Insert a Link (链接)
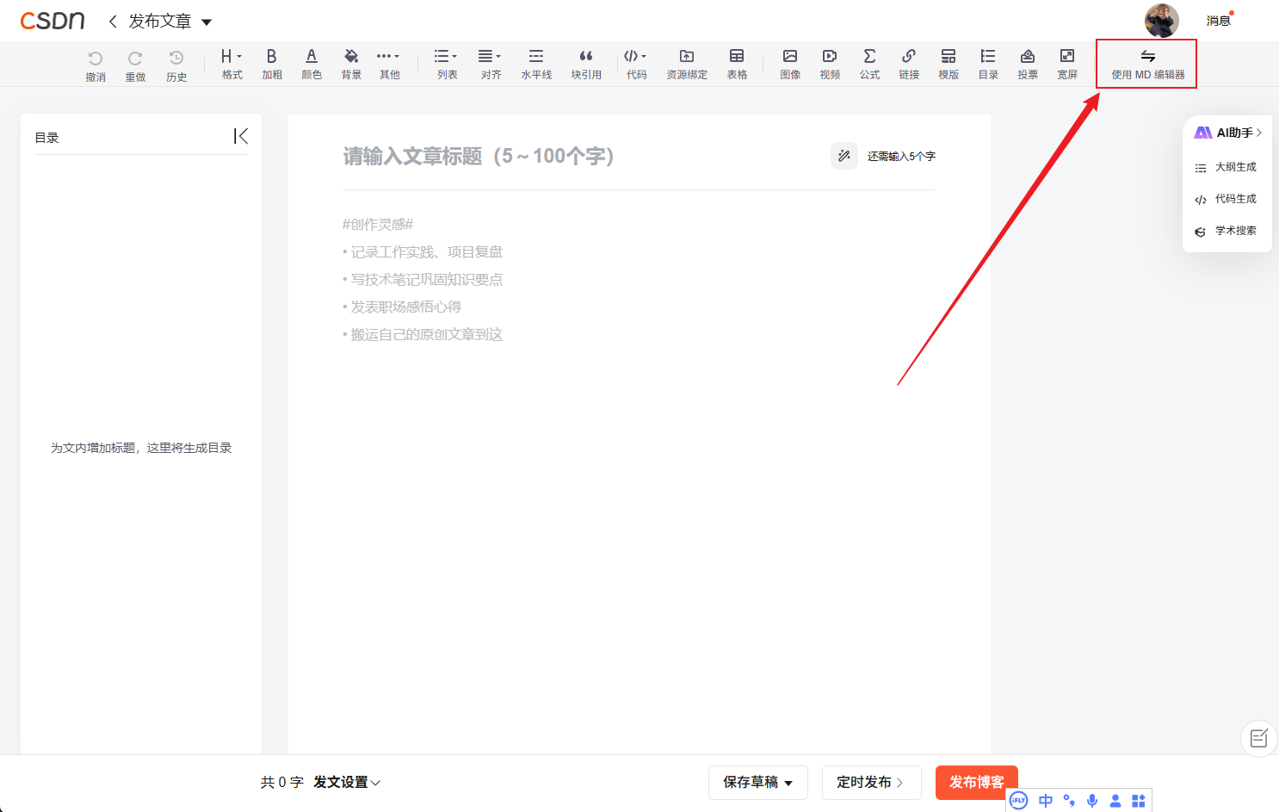The width and height of the screenshot is (1279, 812). 909,64
